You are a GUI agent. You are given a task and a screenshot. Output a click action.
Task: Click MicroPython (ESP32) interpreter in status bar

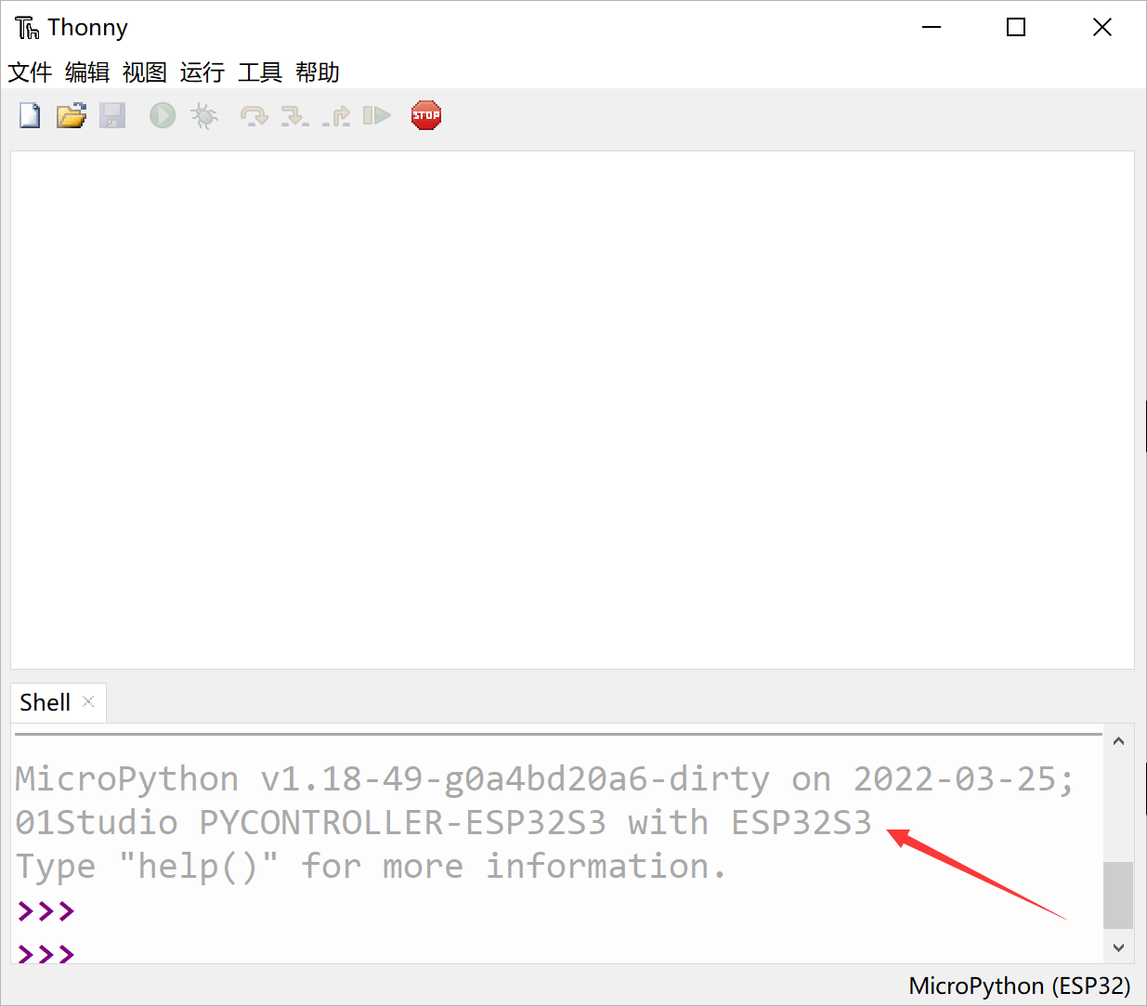[1020, 986]
